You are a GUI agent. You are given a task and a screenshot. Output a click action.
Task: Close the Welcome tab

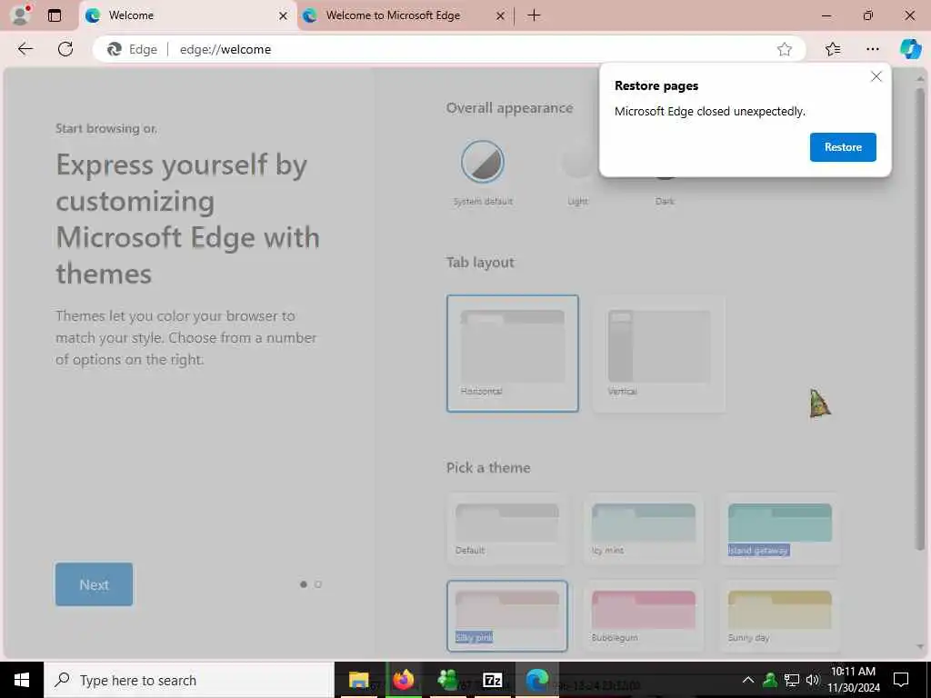coord(284,16)
